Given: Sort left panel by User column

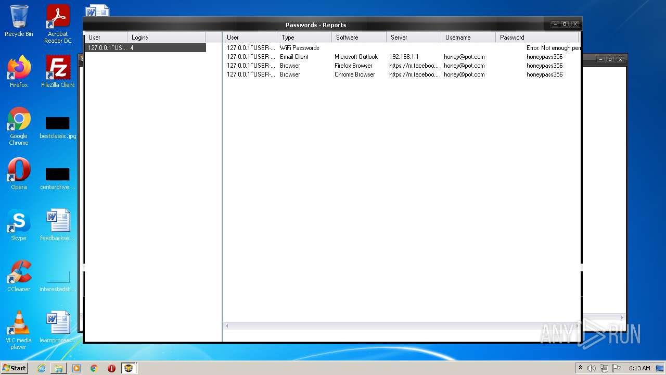Looking at the screenshot, I should click(x=106, y=37).
